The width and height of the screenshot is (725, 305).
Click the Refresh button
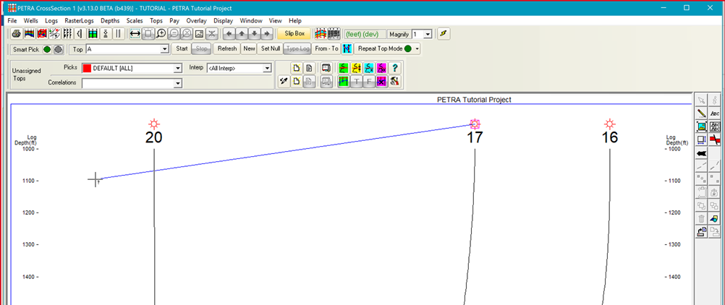[x=227, y=48]
